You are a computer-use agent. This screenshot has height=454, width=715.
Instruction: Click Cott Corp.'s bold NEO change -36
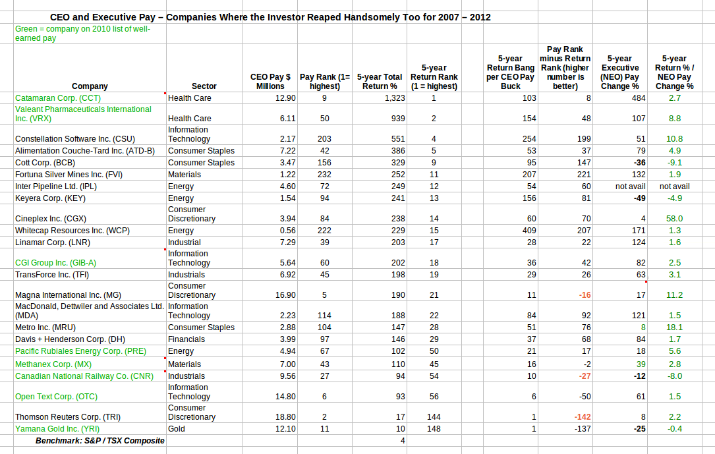pos(639,163)
